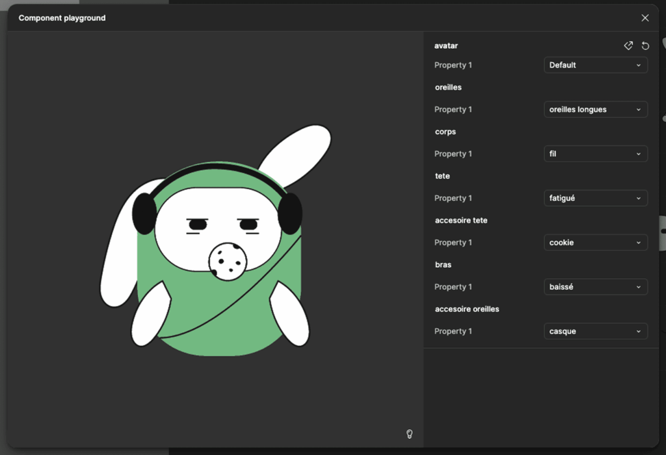This screenshot has height=455, width=666.
Task: Change the tete value from fatigué
Action: tap(595, 198)
